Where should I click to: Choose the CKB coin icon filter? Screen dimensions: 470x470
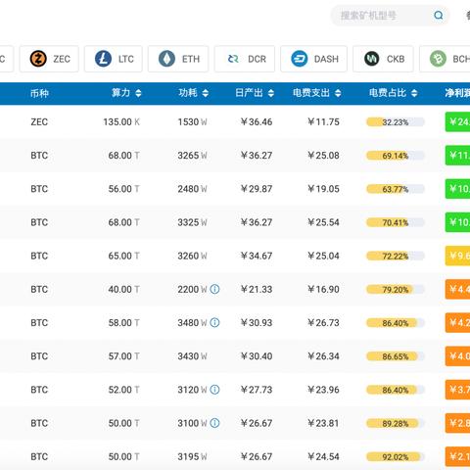372,59
